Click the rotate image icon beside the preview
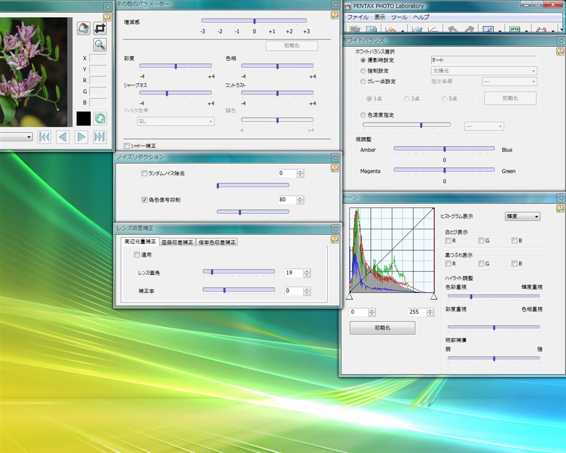Screen dimensions: 566x453 (x=83, y=28)
